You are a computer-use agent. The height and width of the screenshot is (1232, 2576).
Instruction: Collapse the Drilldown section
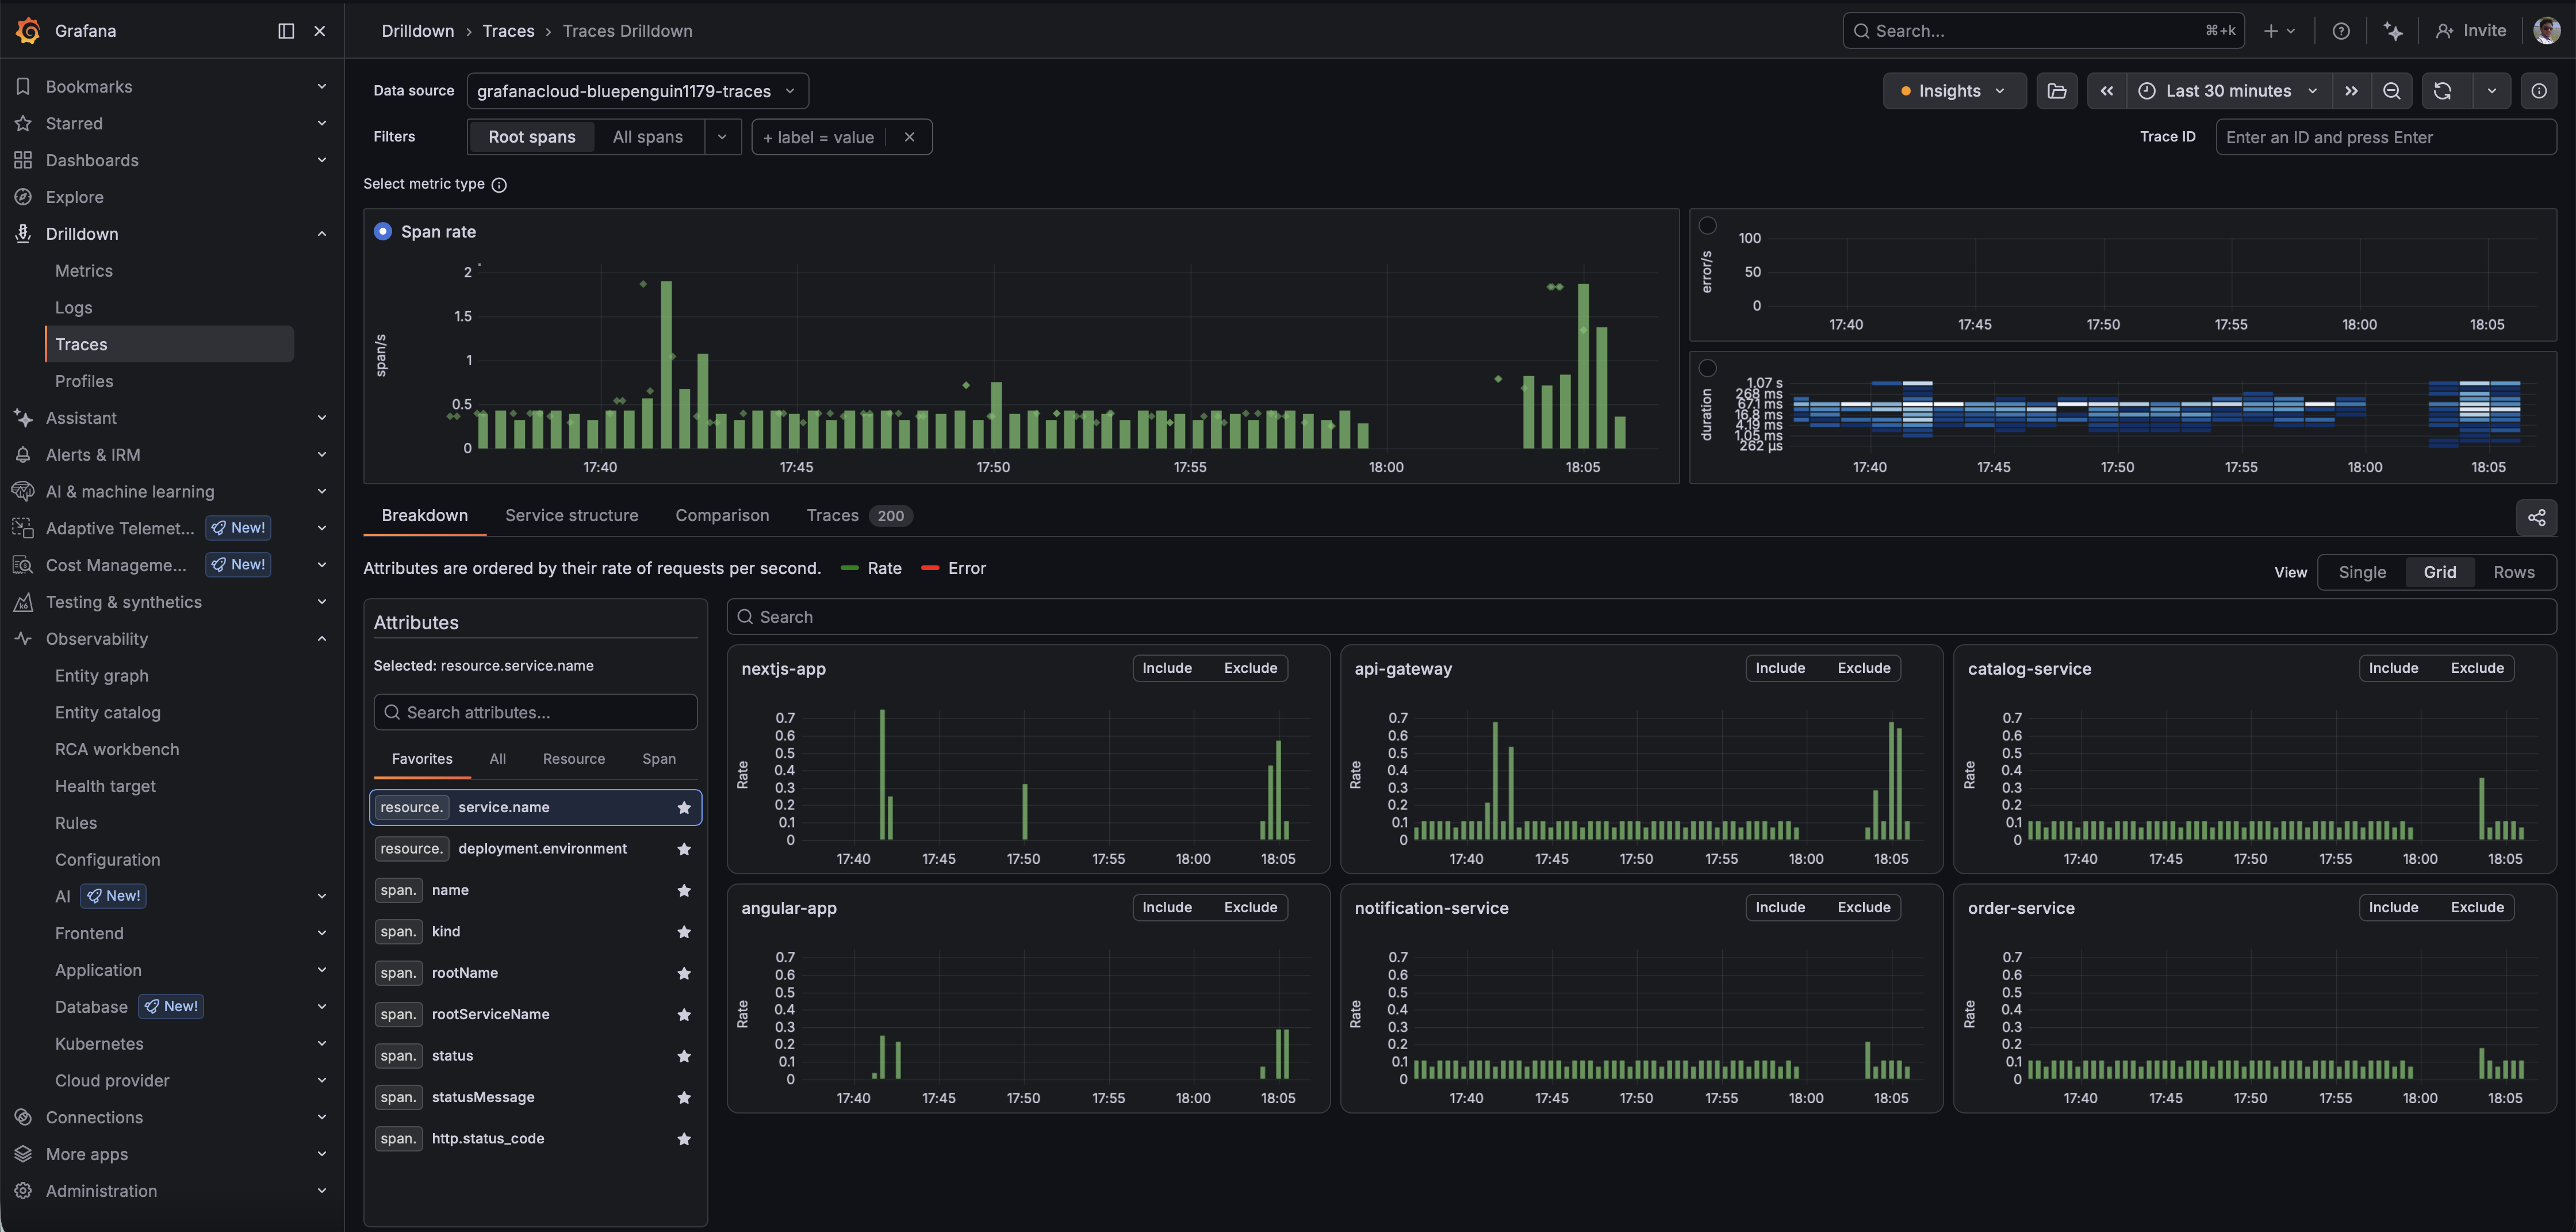pos(322,234)
